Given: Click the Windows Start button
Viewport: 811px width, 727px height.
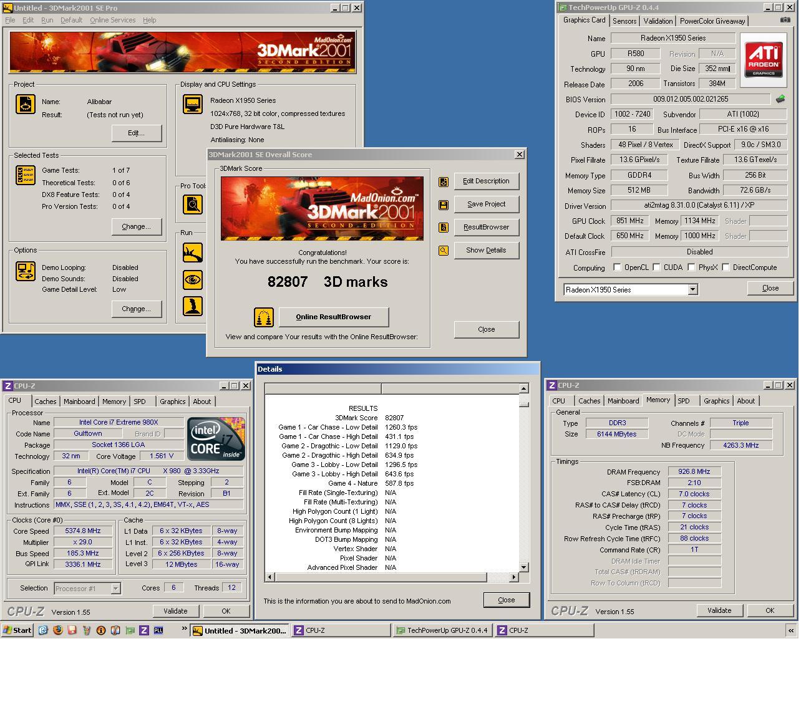Looking at the screenshot, I should [17, 630].
